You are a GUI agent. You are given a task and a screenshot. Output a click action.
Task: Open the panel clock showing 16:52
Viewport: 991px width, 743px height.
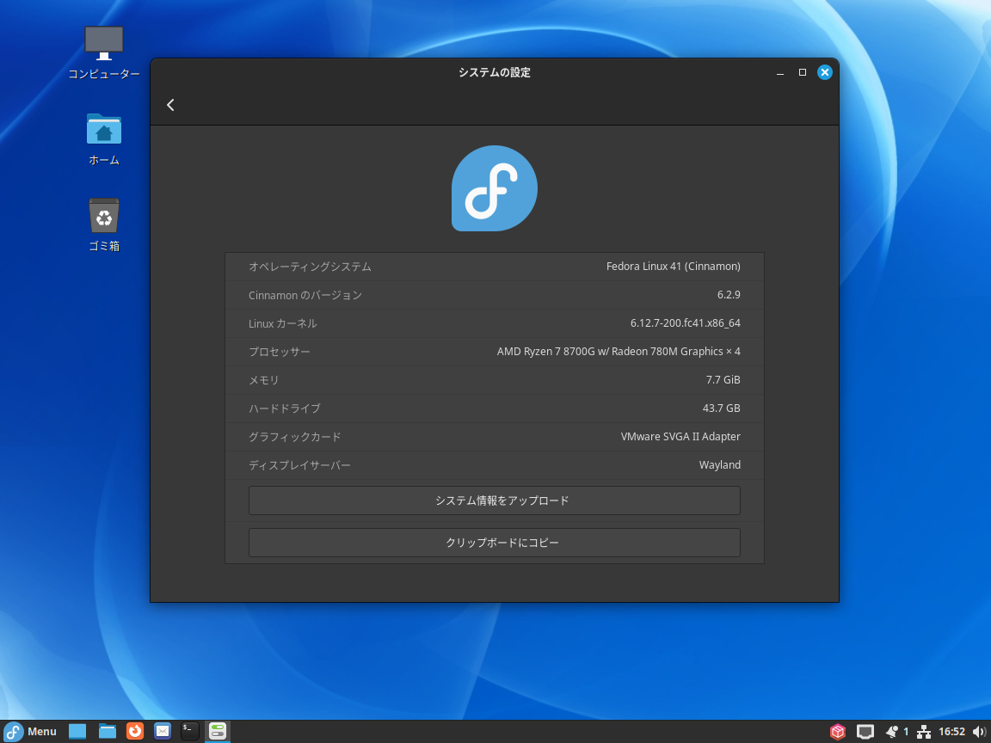click(951, 732)
